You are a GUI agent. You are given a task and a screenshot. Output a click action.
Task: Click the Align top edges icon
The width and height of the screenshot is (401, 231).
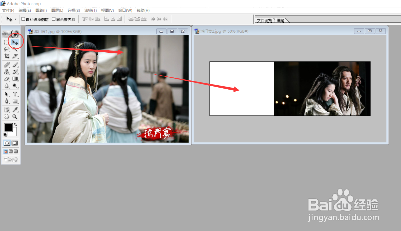click(x=85, y=19)
